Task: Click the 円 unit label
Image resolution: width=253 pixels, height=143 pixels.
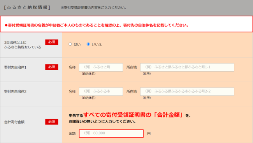Action: coord(149,134)
